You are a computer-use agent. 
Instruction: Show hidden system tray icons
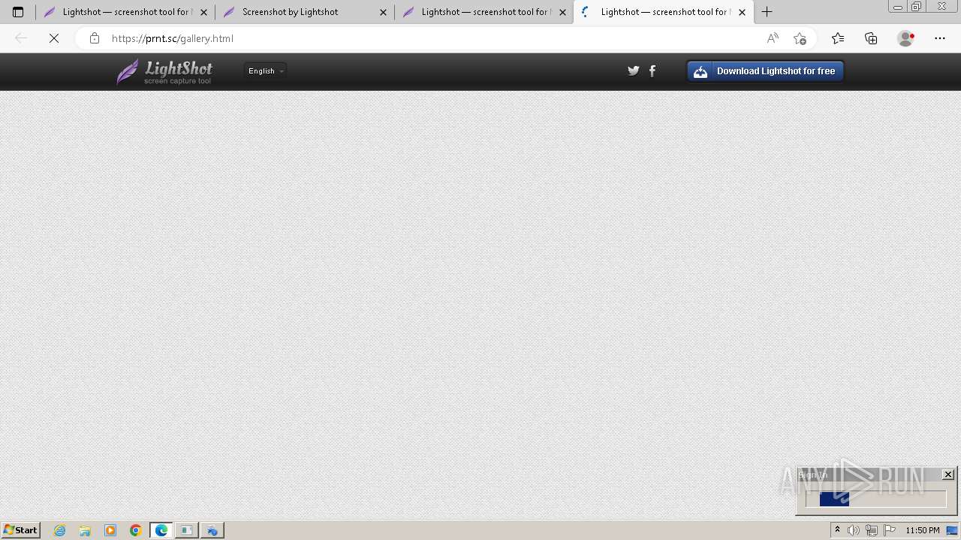tap(837, 530)
